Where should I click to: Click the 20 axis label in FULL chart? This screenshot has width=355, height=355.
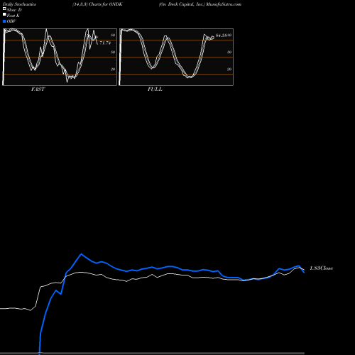click(x=229, y=69)
